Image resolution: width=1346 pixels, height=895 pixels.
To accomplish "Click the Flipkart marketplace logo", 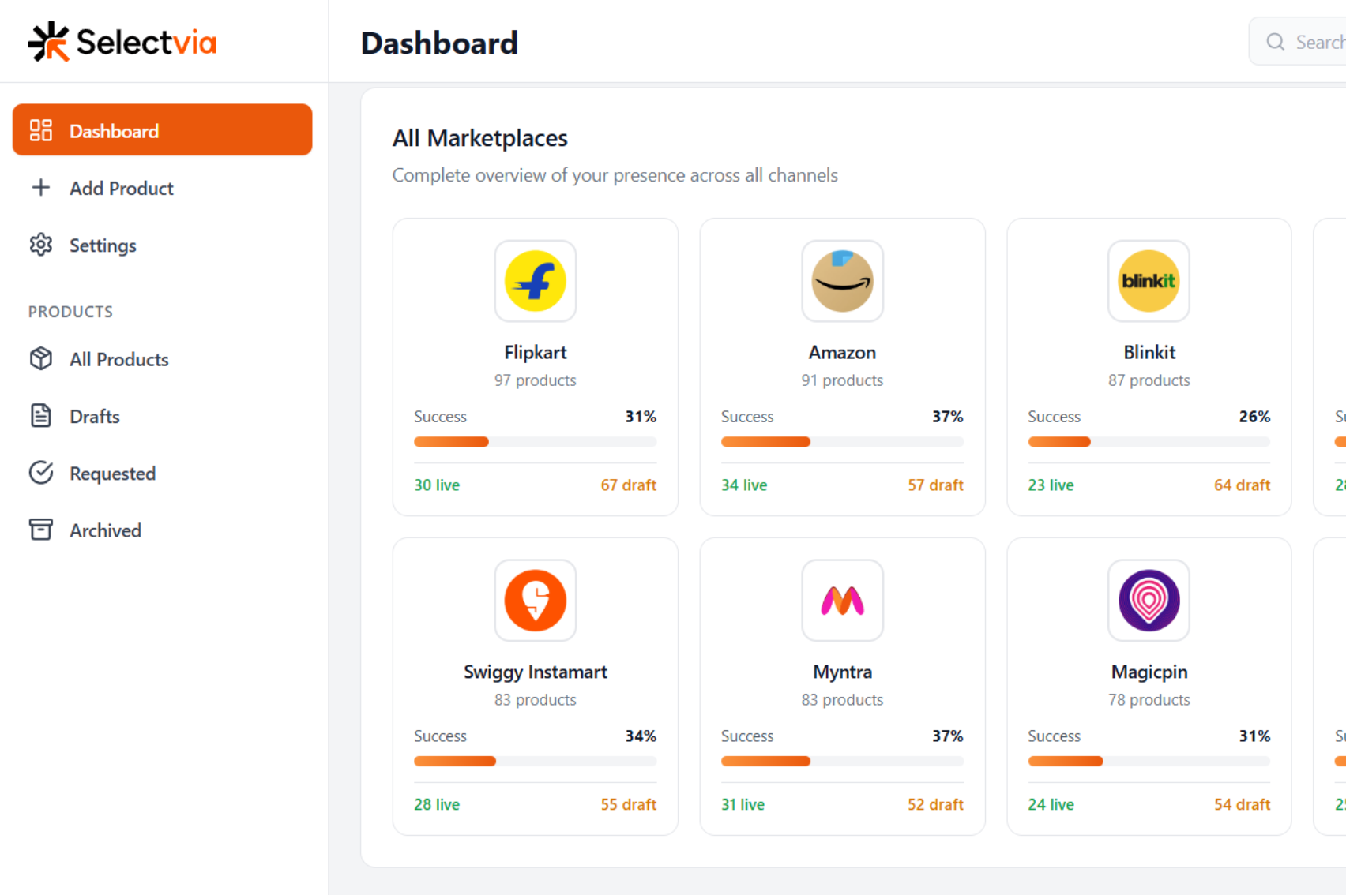I will (535, 281).
